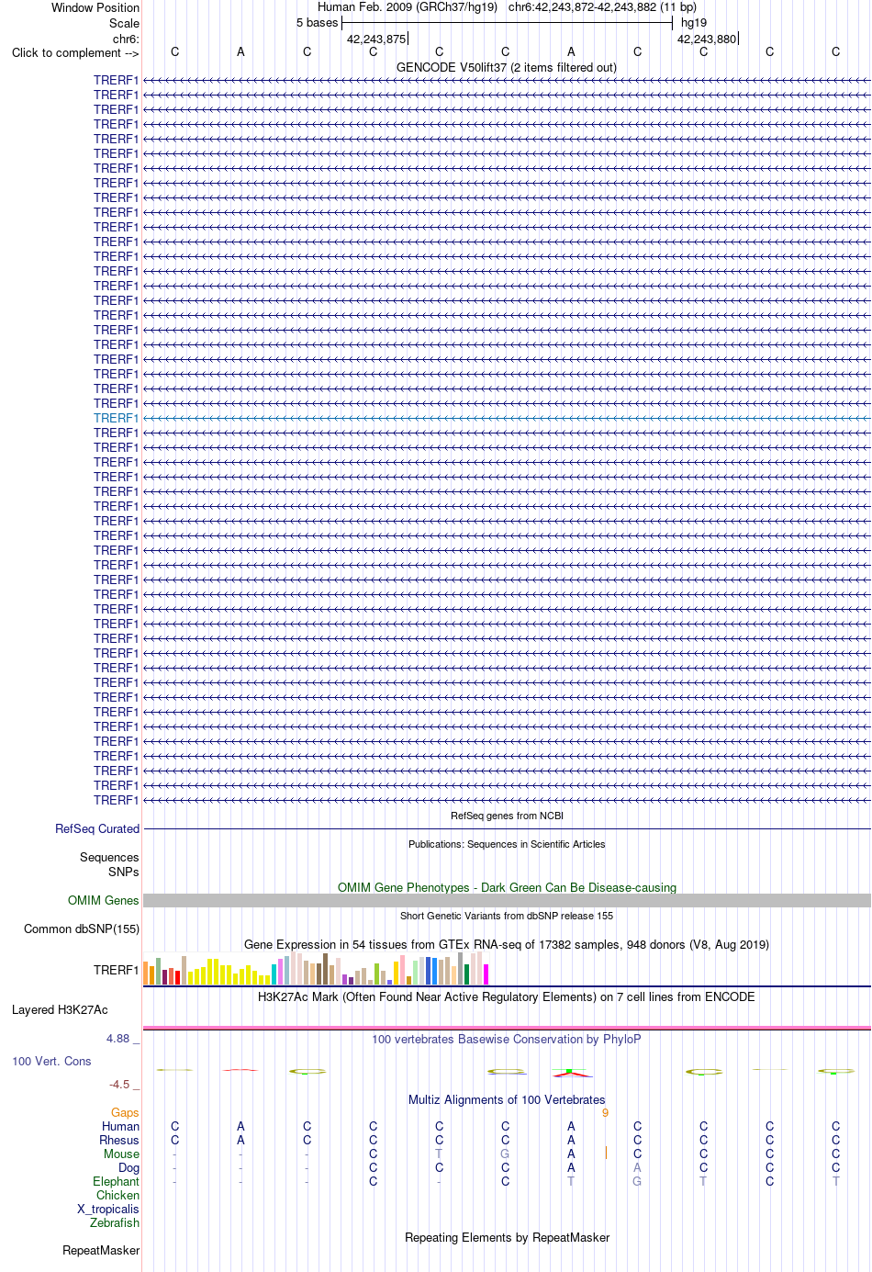872x1272 pixels.
Task: Click the red and blue PhyloP peak
Action: [x=572, y=1072]
